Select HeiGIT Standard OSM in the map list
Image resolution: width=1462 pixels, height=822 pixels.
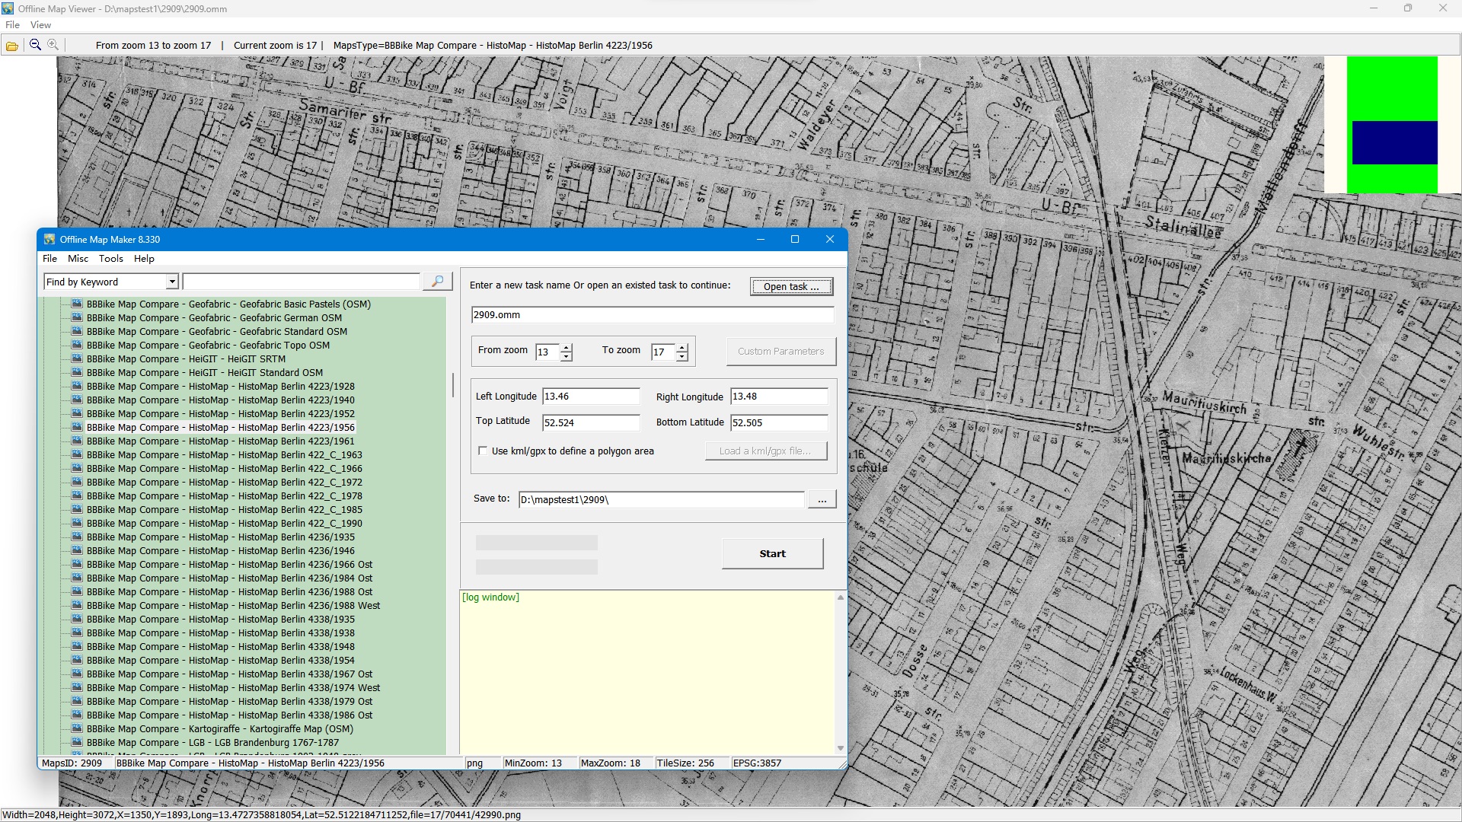(x=204, y=372)
